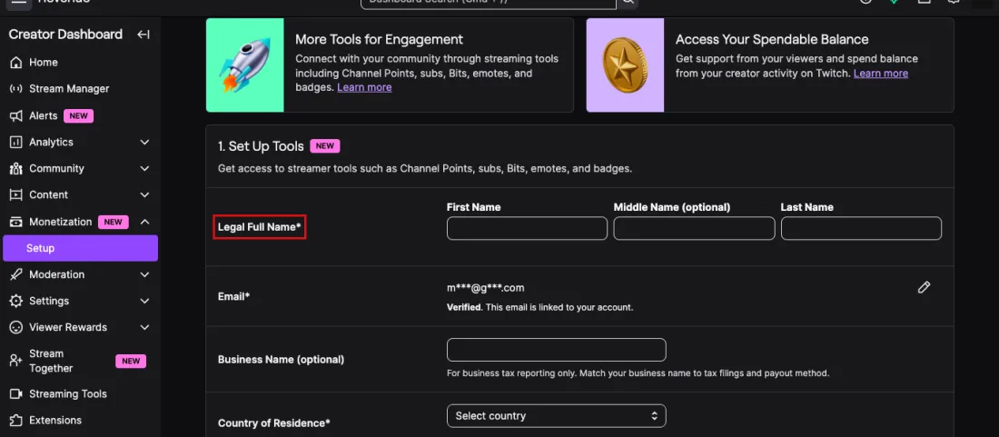The image size is (999, 437).
Task: Click the Content frame icon
Action: click(16, 195)
